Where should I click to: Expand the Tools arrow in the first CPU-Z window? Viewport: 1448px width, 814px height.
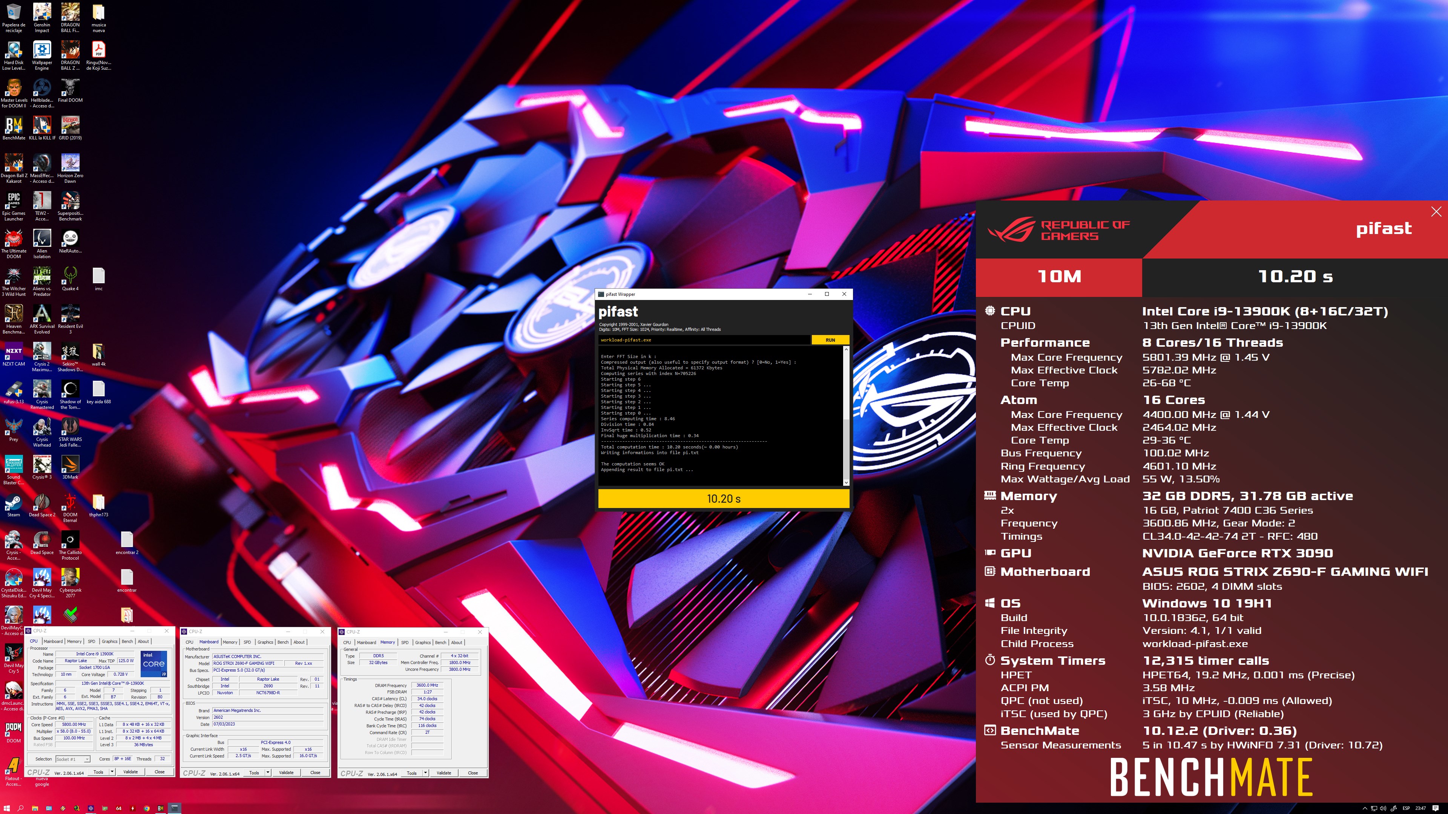[x=112, y=772]
